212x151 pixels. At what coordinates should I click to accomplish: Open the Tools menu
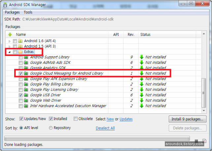(28, 12)
